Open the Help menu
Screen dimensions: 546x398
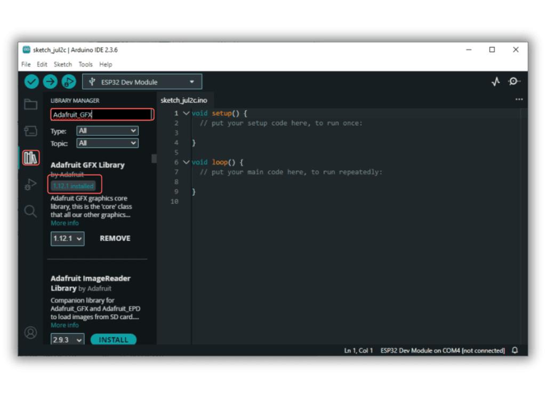106,64
